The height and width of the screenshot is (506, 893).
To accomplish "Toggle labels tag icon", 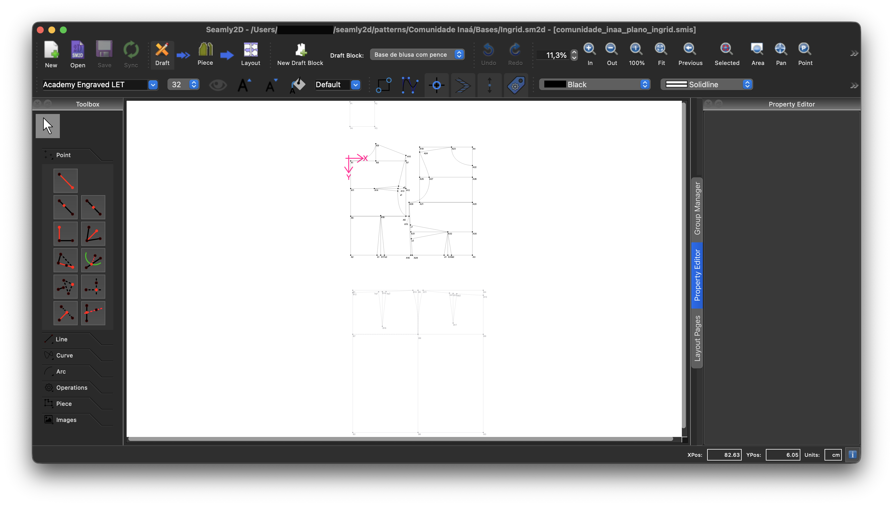I will [x=516, y=85].
